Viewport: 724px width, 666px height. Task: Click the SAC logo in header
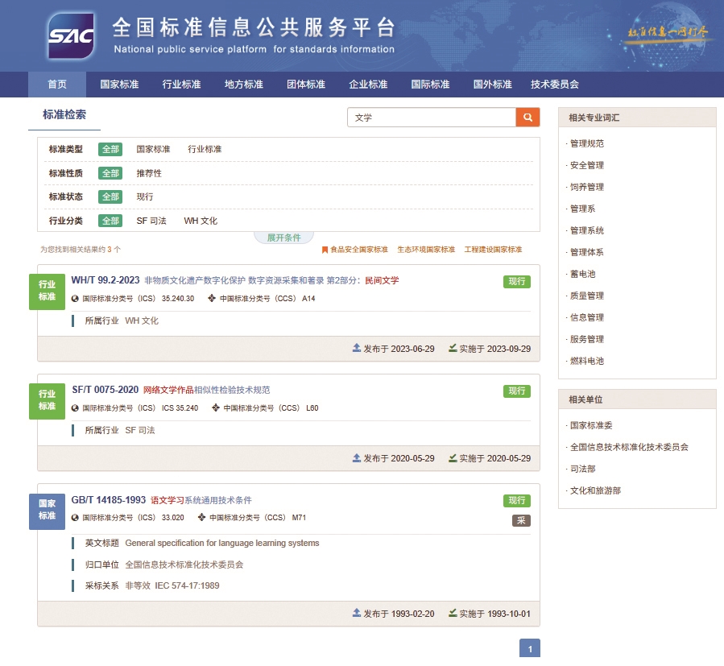pos(71,36)
